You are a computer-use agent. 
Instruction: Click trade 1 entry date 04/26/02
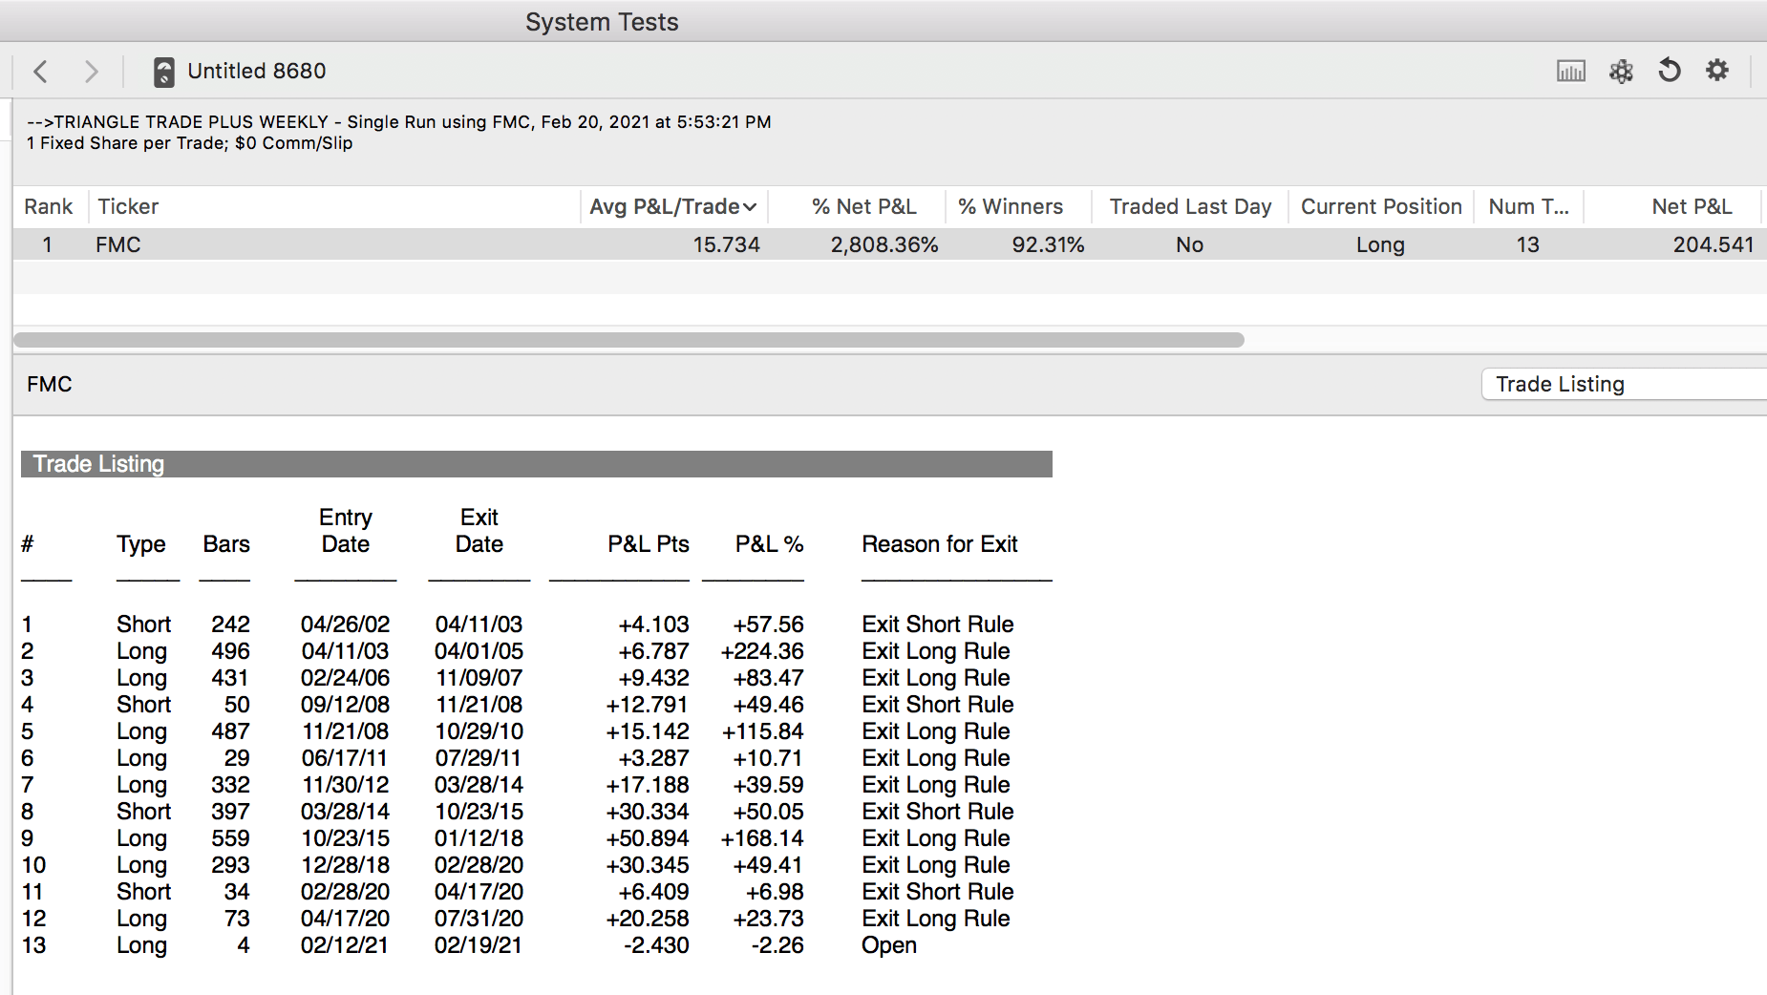345,625
